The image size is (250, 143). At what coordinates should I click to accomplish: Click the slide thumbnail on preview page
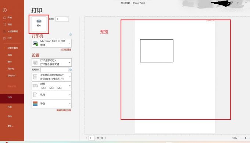tap(157, 51)
